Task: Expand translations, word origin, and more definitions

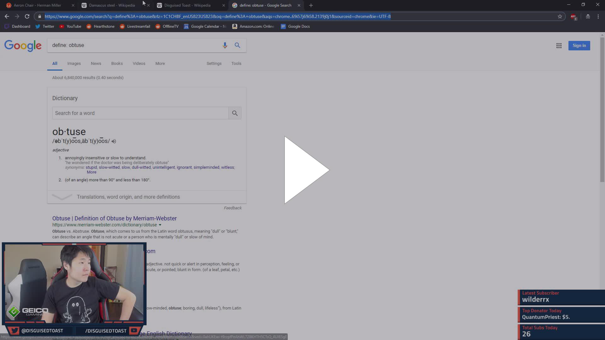Action: (x=128, y=197)
